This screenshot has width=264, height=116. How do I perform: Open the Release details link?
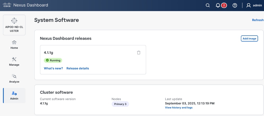(78, 68)
